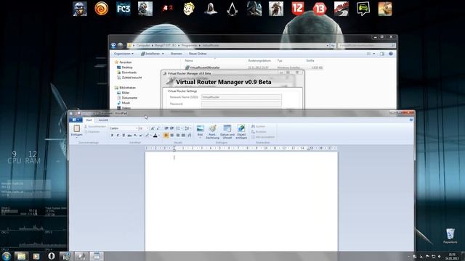
Task: Open the WordPad application menu button
Action: 76,120
